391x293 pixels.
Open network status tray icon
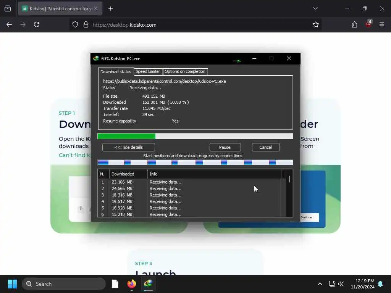(x=332, y=284)
